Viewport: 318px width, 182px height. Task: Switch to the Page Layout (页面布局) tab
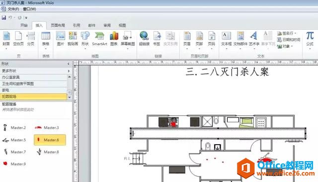[58, 25]
